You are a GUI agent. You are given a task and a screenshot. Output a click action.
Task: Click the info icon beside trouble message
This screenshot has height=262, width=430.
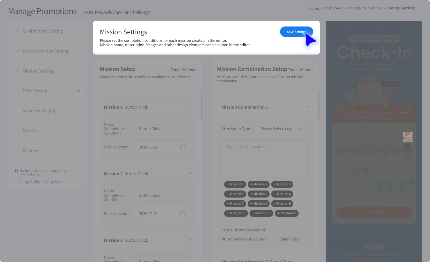pos(16,171)
